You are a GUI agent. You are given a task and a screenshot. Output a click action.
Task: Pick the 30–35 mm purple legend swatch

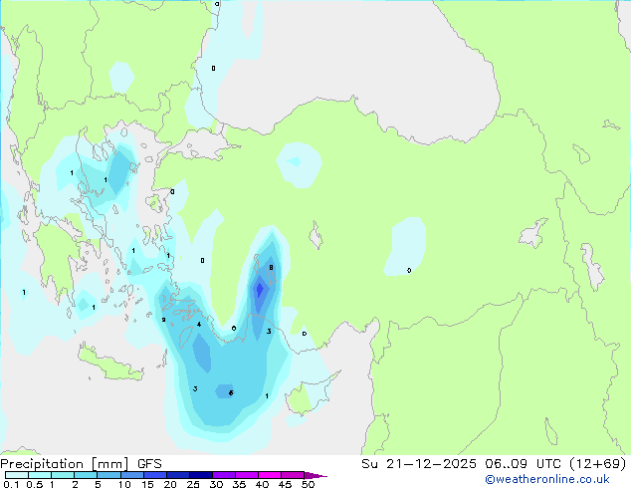point(223,475)
